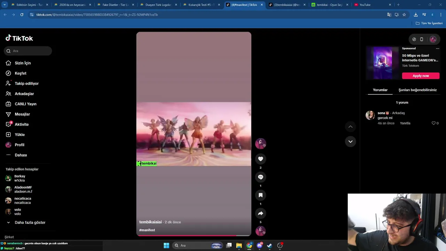
Task: Open new browser tab with plus
Action: pyautogui.click(x=398, y=5)
